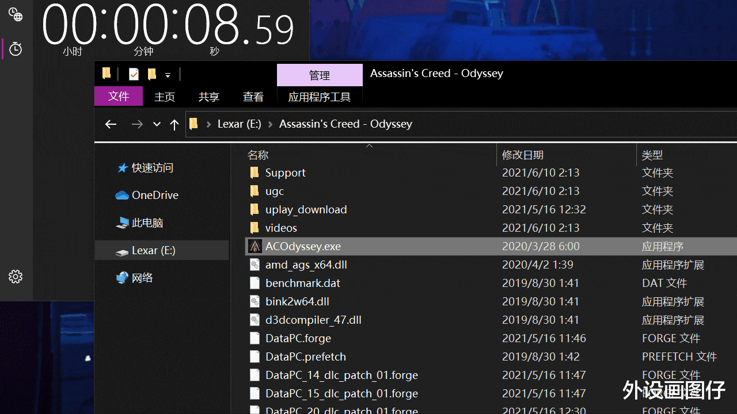Select the folder name ugc
The image size is (737, 414).
(x=274, y=191)
